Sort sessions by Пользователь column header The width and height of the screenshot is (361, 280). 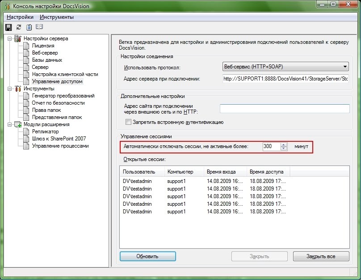pos(142,172)
